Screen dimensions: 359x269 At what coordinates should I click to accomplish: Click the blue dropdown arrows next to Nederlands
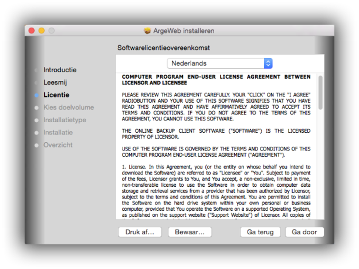point(268,63)
